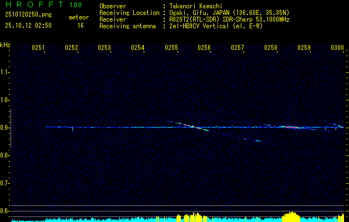The image size is (349, 222).
Task: Click the 0259 time marker
Action: pos(304,47)
